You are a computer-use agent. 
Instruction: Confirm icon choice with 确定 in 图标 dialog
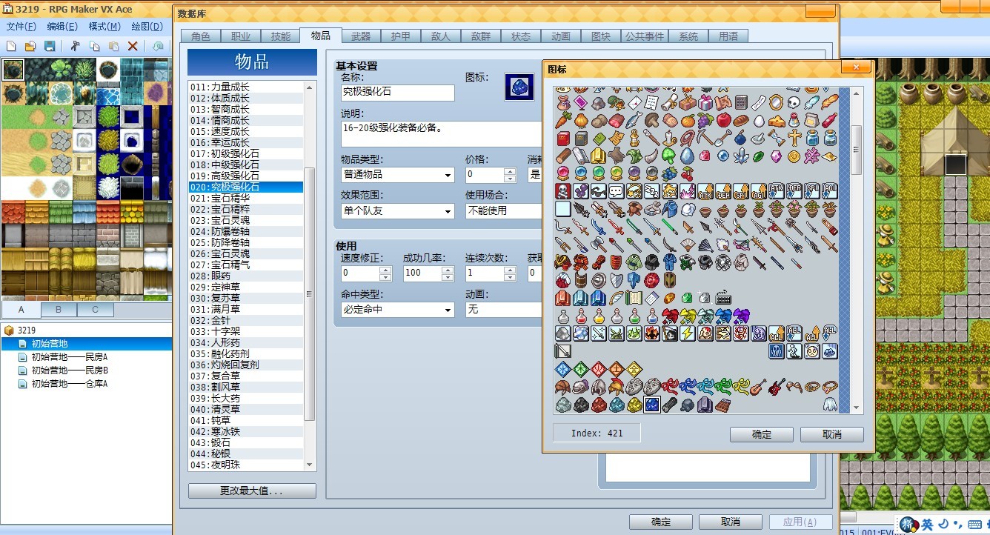[x=762, y=434]
